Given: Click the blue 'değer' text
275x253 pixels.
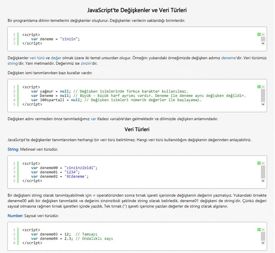Looking at the screenshot, I should (x=56, y=58).
